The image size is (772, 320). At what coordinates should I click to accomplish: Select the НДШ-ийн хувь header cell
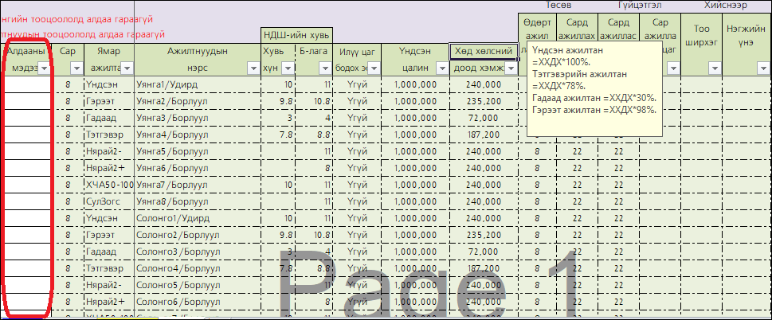[296, 35]
